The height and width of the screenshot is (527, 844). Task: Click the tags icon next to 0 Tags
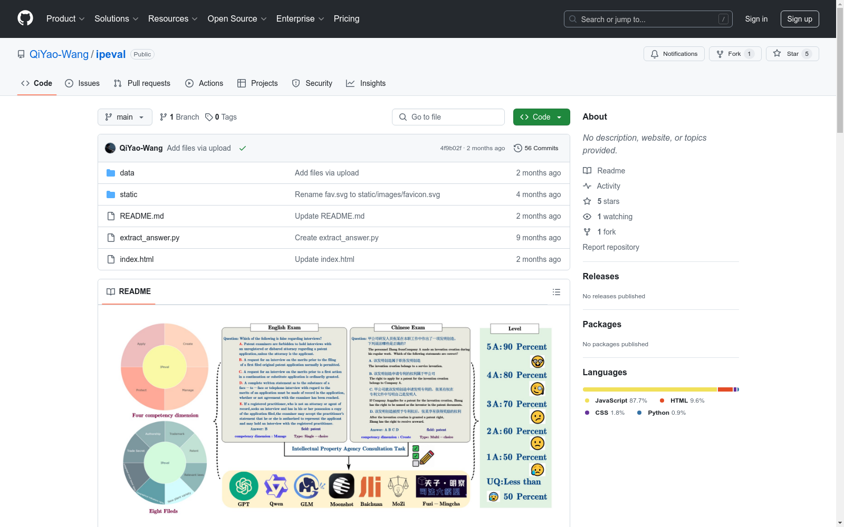209,117
